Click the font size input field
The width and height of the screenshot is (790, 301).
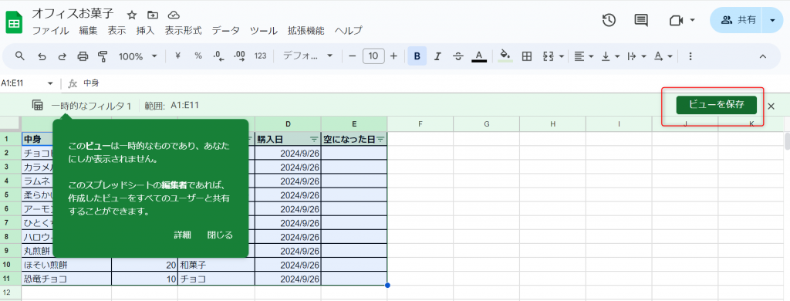(x=373, y=56)
